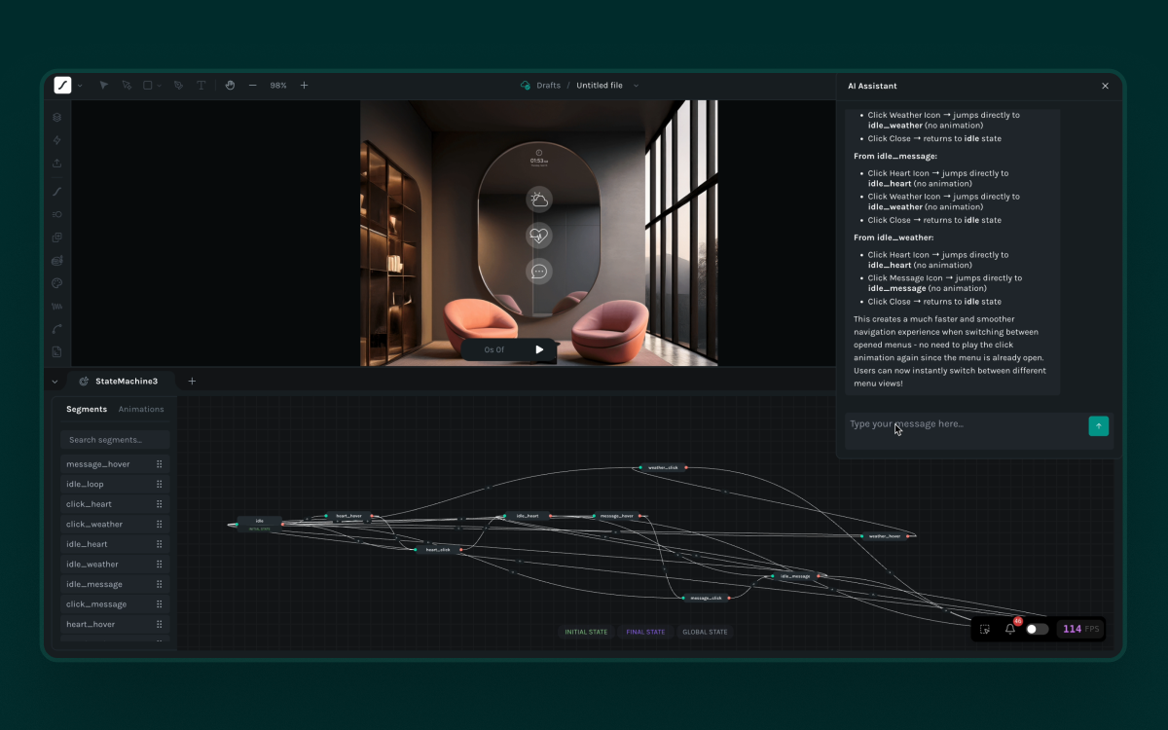Open the app logo dropdown menu
This screenshot has height=730, width=1168.
[80, 86]
